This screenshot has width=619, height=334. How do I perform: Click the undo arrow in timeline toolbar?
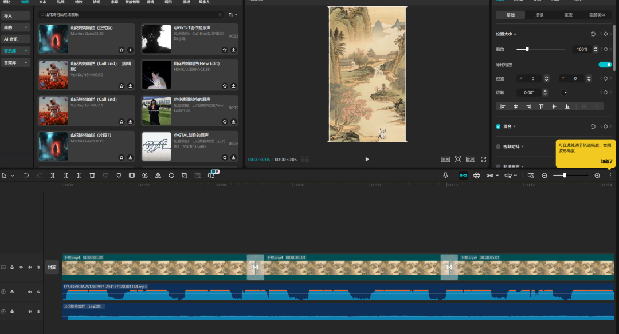[x=26, y=176]
